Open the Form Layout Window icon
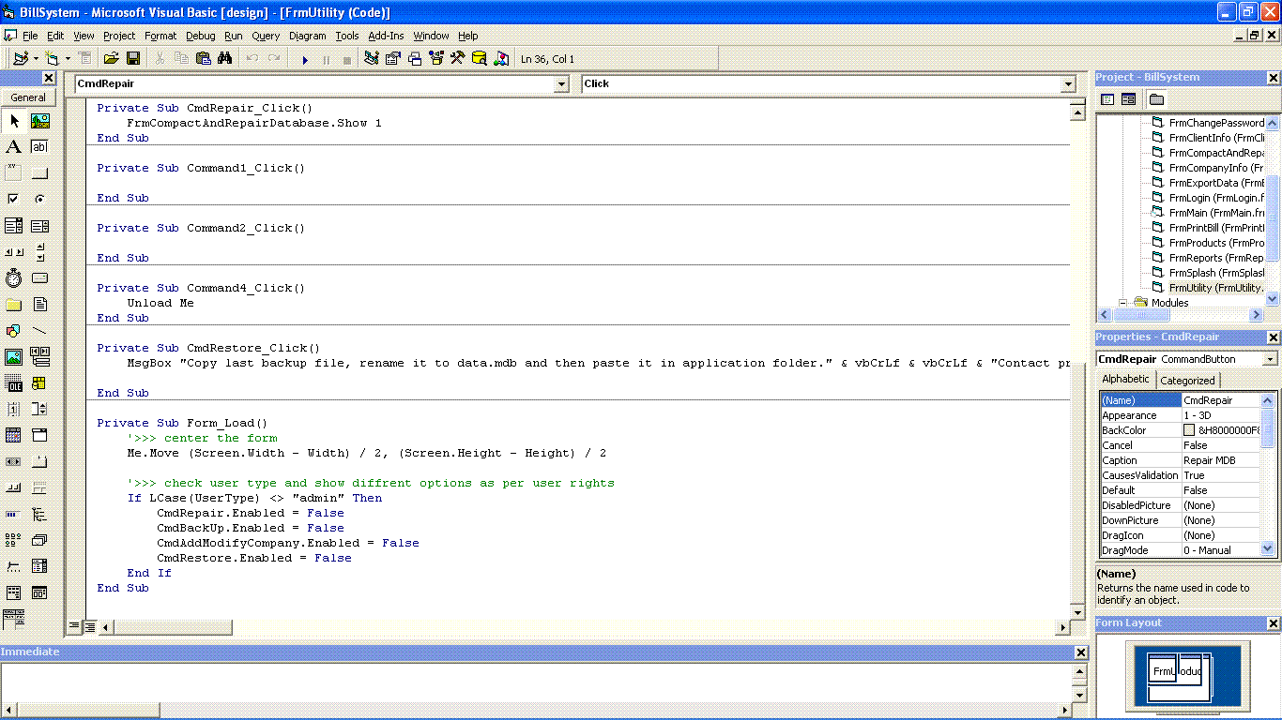The height and width of the screenshot is (720, 1282). tap(415, 58)
